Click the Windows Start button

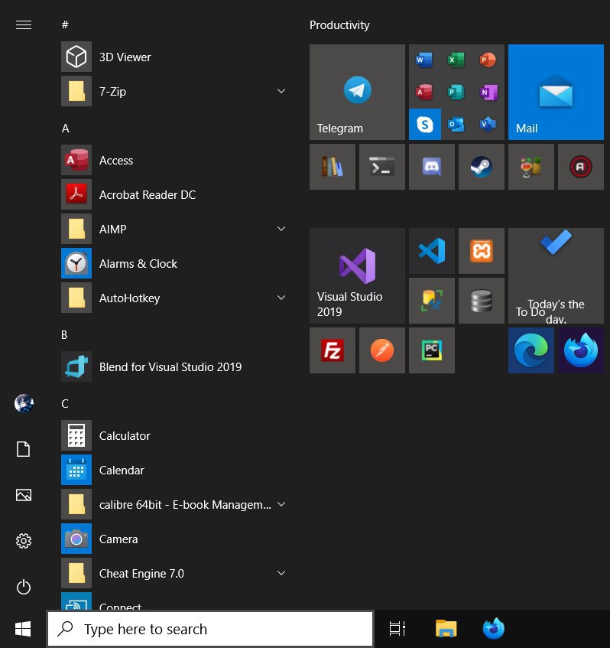coord(23,629)
